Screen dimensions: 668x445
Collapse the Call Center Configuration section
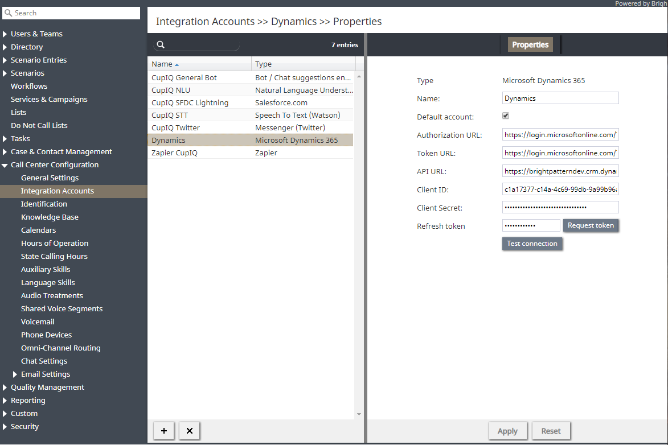click(5, 165)
